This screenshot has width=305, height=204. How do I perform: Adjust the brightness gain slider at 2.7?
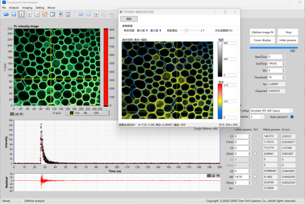pos(186,30)
